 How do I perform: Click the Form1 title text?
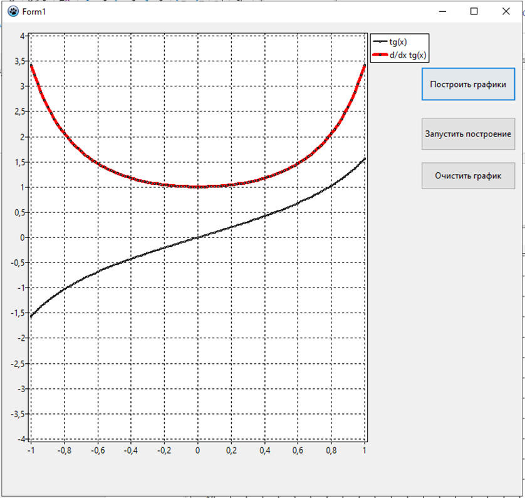[34, 12]
